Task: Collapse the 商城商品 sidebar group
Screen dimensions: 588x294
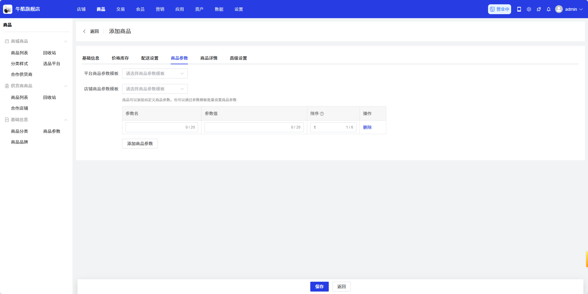Action: pos(66,42)
